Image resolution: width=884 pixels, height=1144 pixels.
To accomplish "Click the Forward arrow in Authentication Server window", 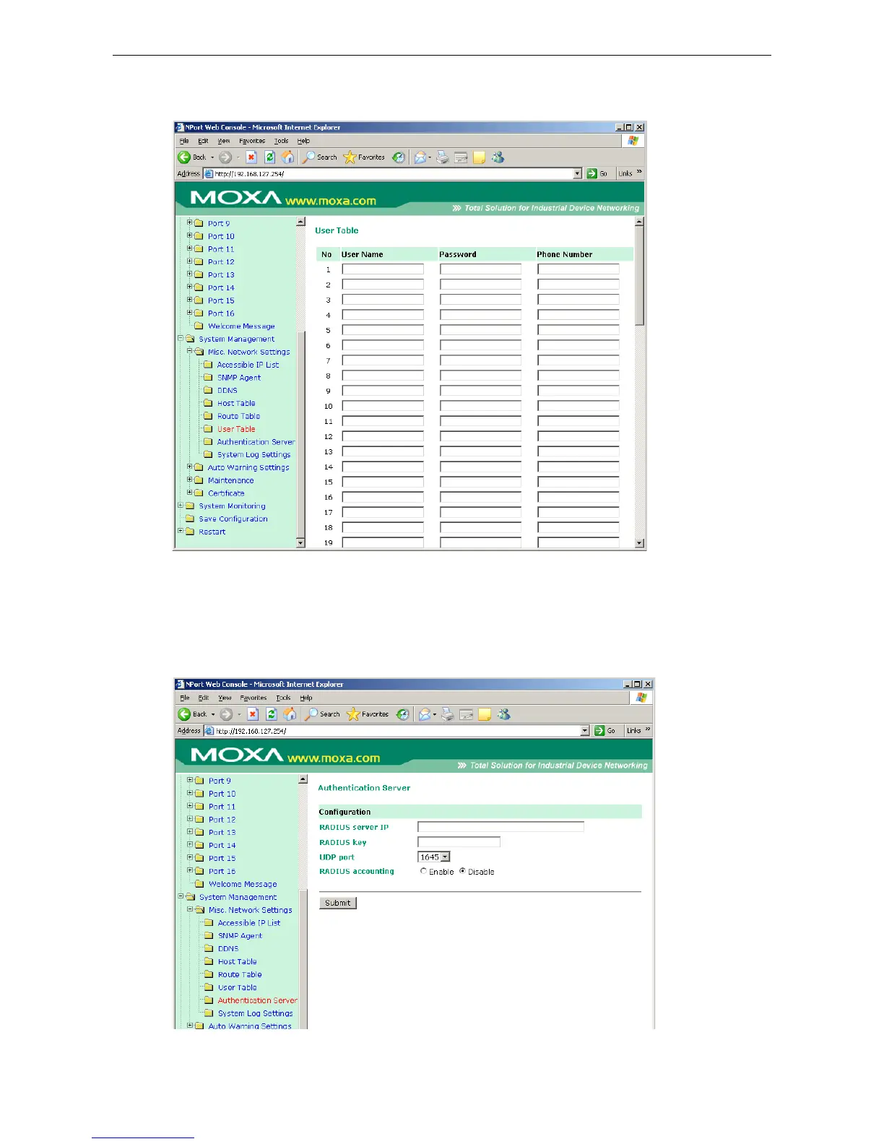I will tap(227, 714).
